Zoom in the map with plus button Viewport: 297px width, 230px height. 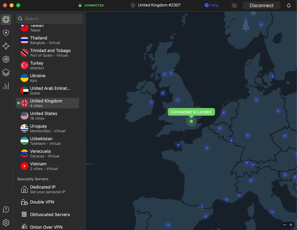click(291, 225)
